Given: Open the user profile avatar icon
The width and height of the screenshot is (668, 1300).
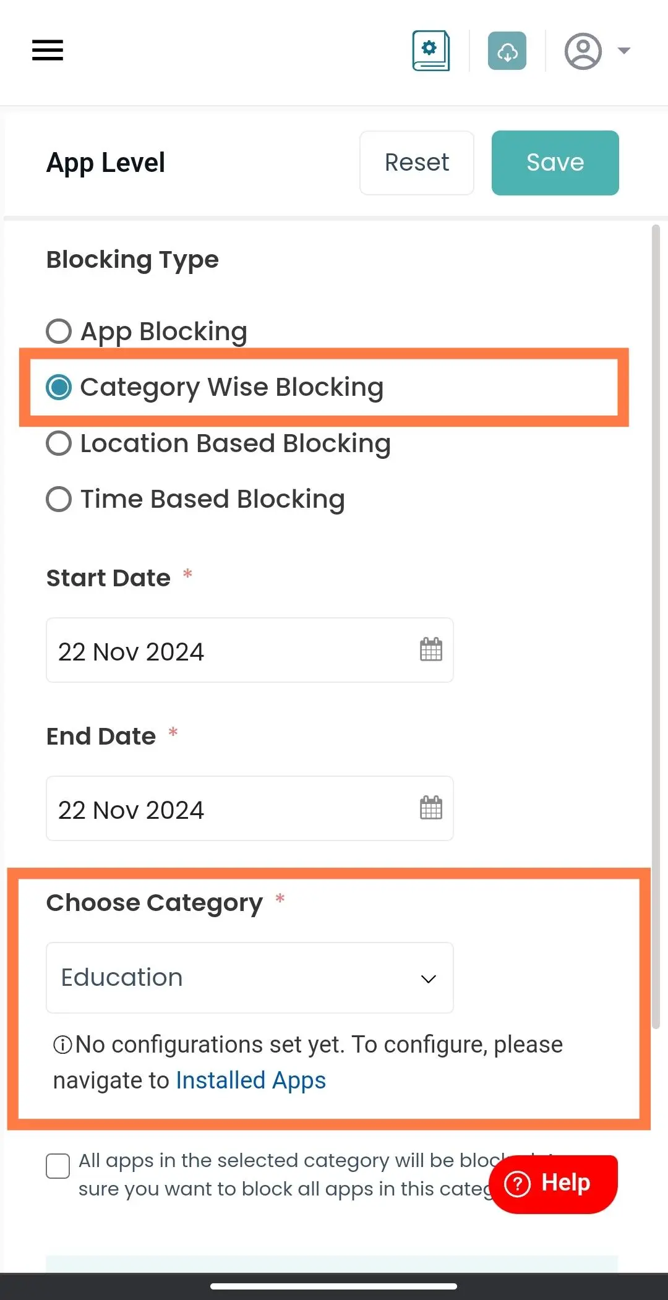Looking at the screenshot, I should 583,51.
